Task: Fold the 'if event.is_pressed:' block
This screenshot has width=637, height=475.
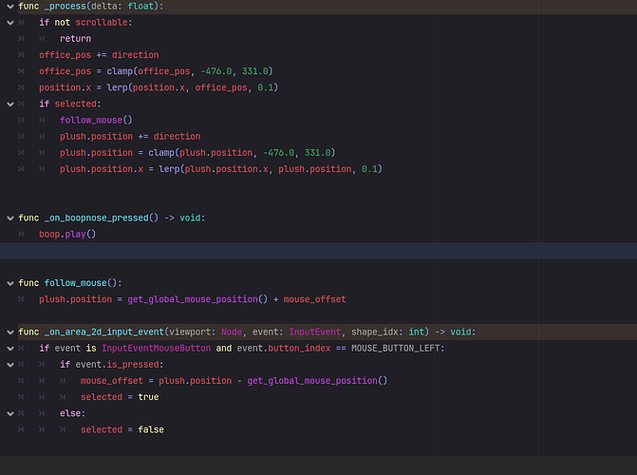Action: (x=10, y=365)
